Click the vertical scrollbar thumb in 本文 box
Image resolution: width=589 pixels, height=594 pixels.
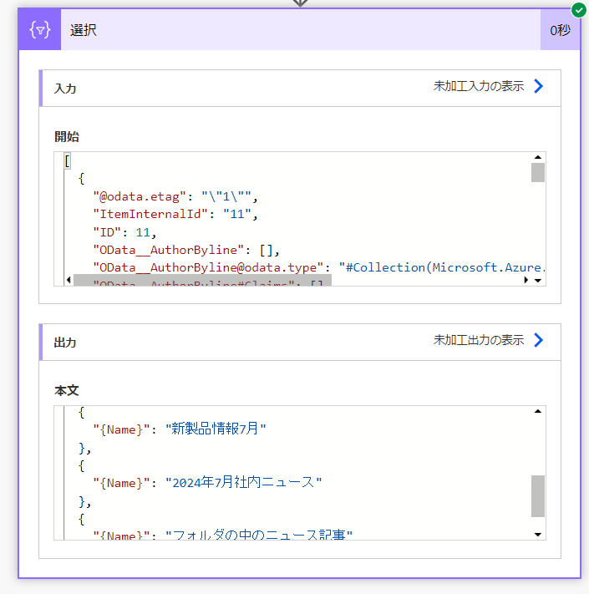point(537,496)
